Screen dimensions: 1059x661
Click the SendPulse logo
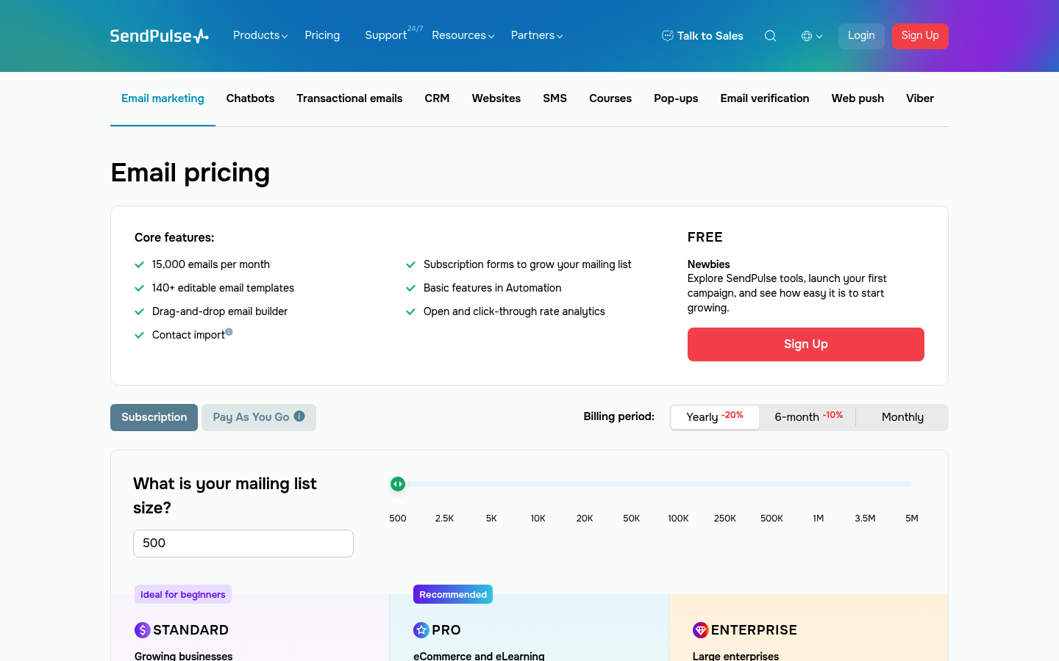click(x=160, y=35)
